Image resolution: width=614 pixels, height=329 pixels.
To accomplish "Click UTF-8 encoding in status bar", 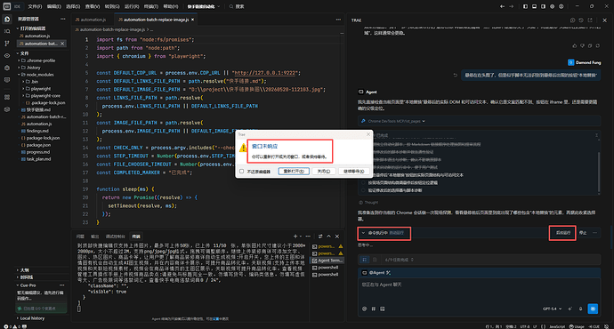I will 525,326.
